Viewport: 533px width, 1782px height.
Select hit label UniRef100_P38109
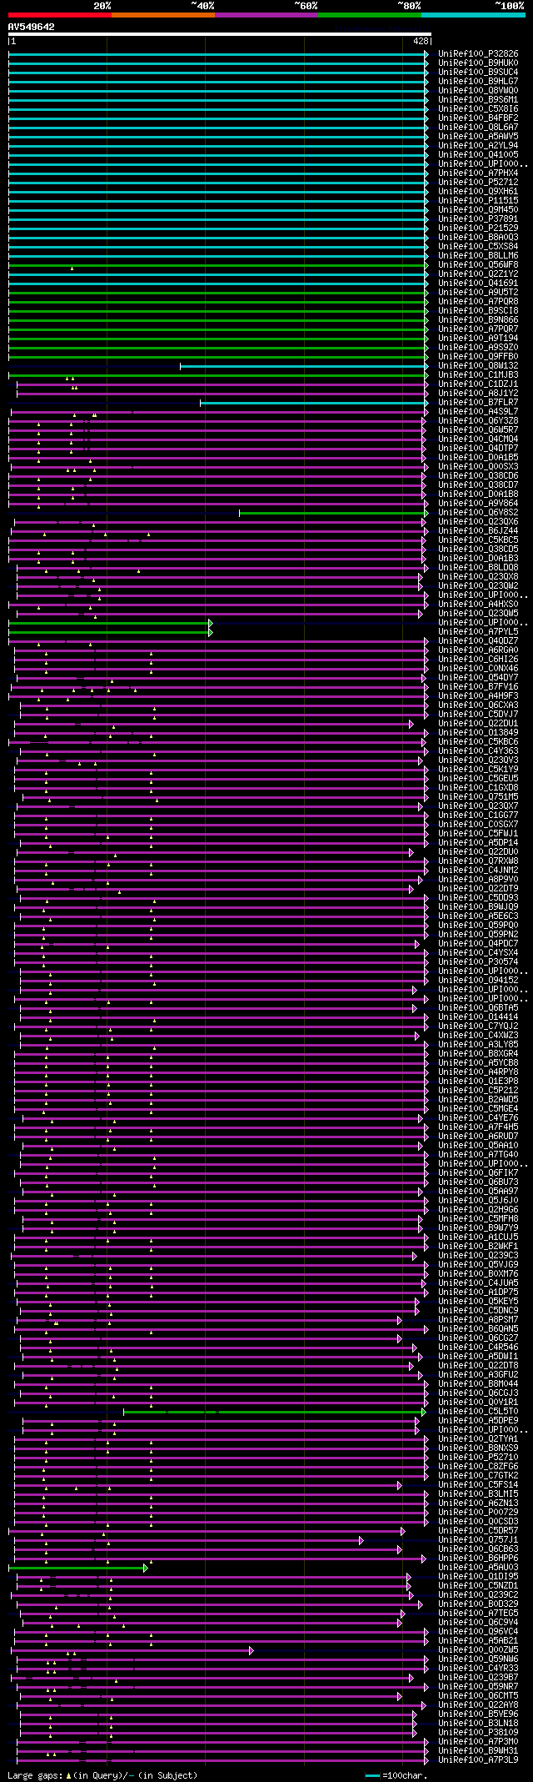click(478, 1733)
